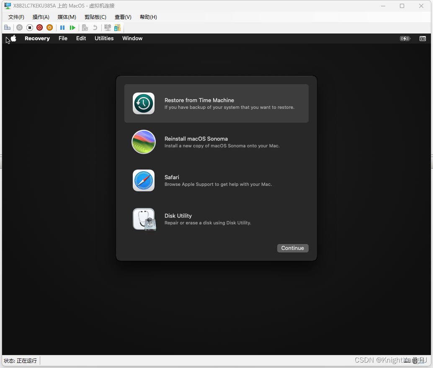Choose Reinstall macOS Sonoma option

coord(216,142)
